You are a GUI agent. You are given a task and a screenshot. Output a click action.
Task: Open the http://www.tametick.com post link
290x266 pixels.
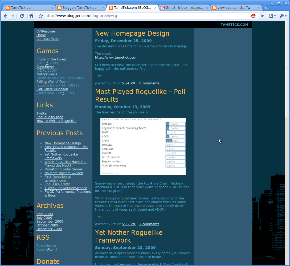pos(116,58)
